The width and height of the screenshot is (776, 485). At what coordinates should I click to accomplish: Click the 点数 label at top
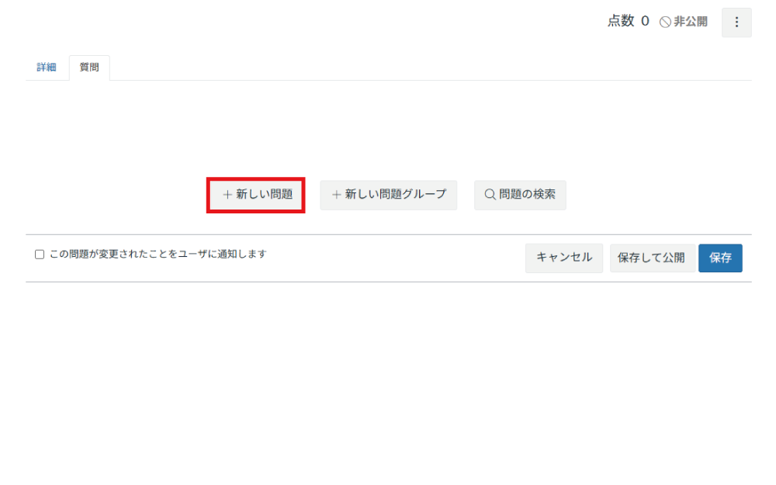click(x=621, y=22)
